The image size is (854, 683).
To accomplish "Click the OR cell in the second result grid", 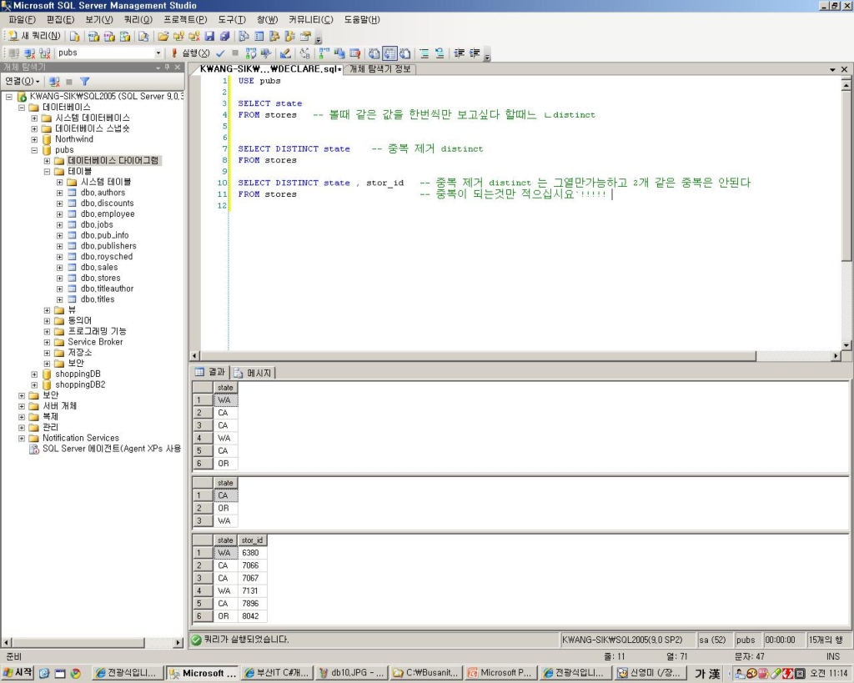I will [x=225, y=508].
